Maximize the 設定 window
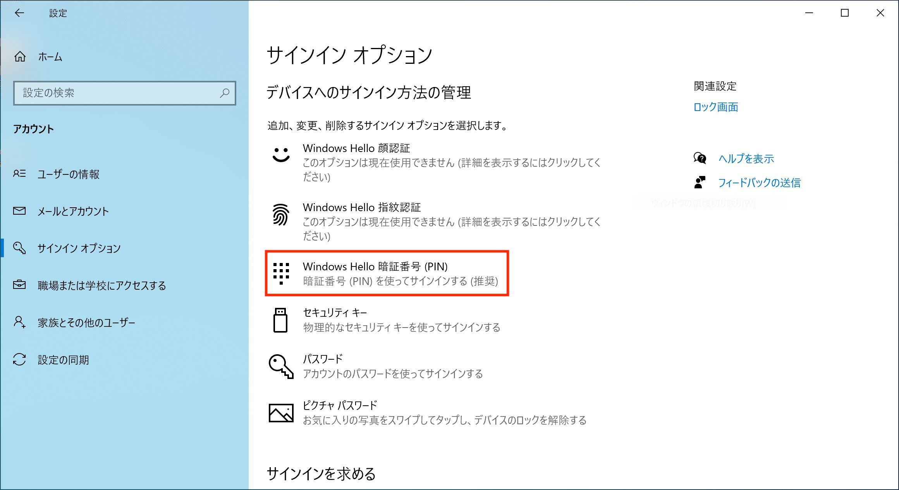 point(845,13)
